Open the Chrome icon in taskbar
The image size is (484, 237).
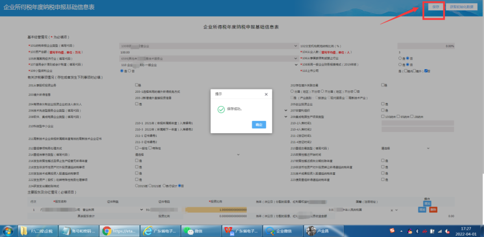[x=120, y=231]
